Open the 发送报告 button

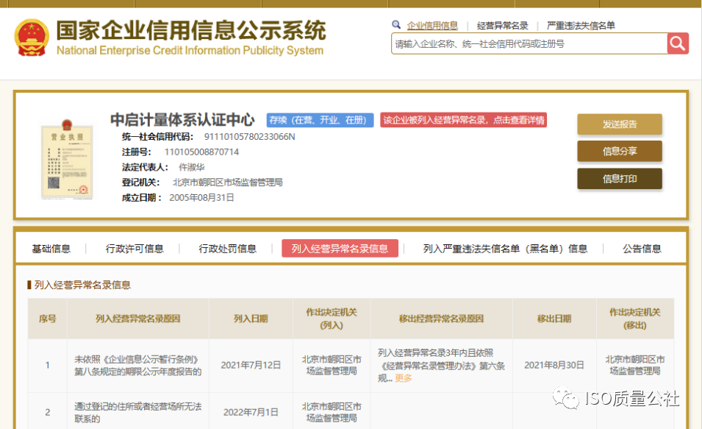click(x=619, y=125)
